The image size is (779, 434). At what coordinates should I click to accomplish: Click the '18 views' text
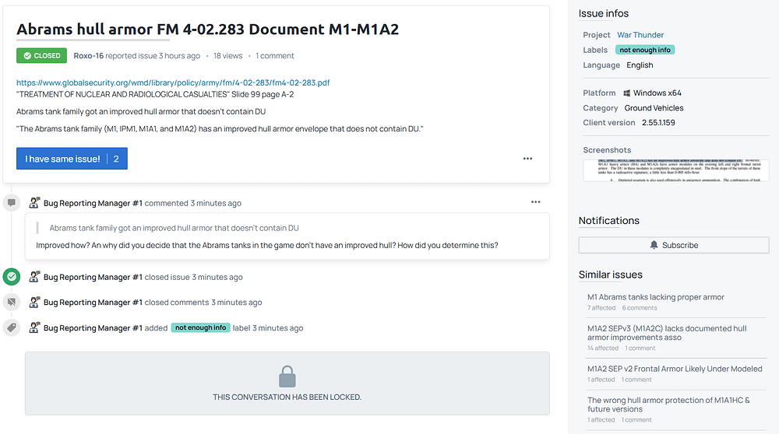click(x=228, y=55)
